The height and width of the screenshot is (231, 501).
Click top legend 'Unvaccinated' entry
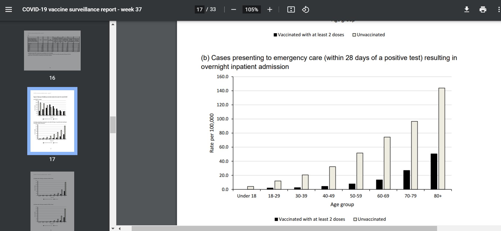click(x=369, y=35)
